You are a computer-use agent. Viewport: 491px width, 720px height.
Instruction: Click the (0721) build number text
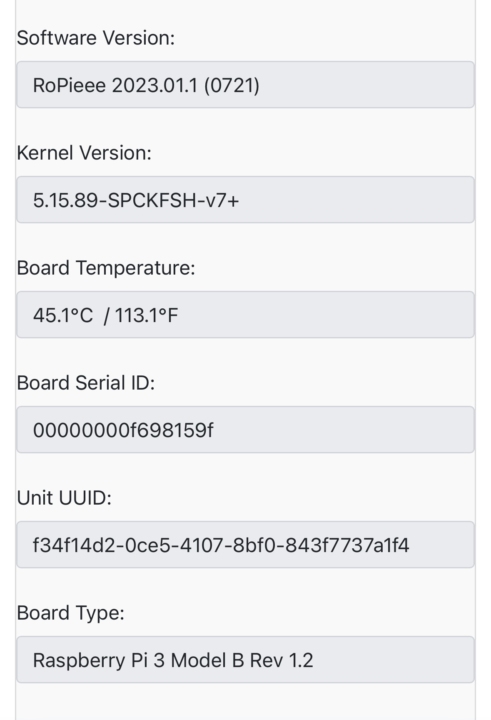click(x=232, y=85)
